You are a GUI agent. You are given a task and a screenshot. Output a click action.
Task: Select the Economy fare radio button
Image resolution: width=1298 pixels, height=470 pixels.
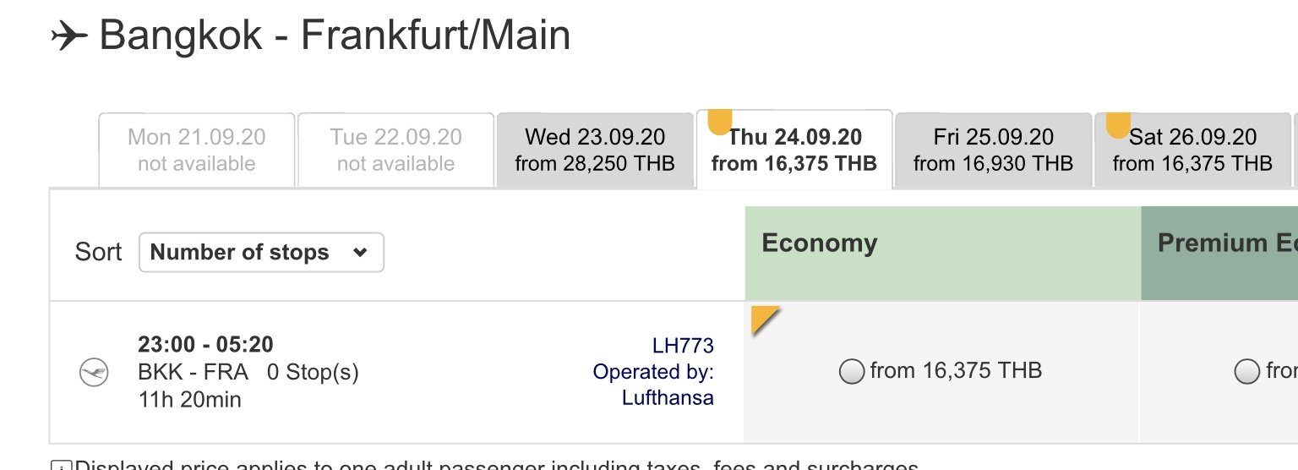[852, 371]
